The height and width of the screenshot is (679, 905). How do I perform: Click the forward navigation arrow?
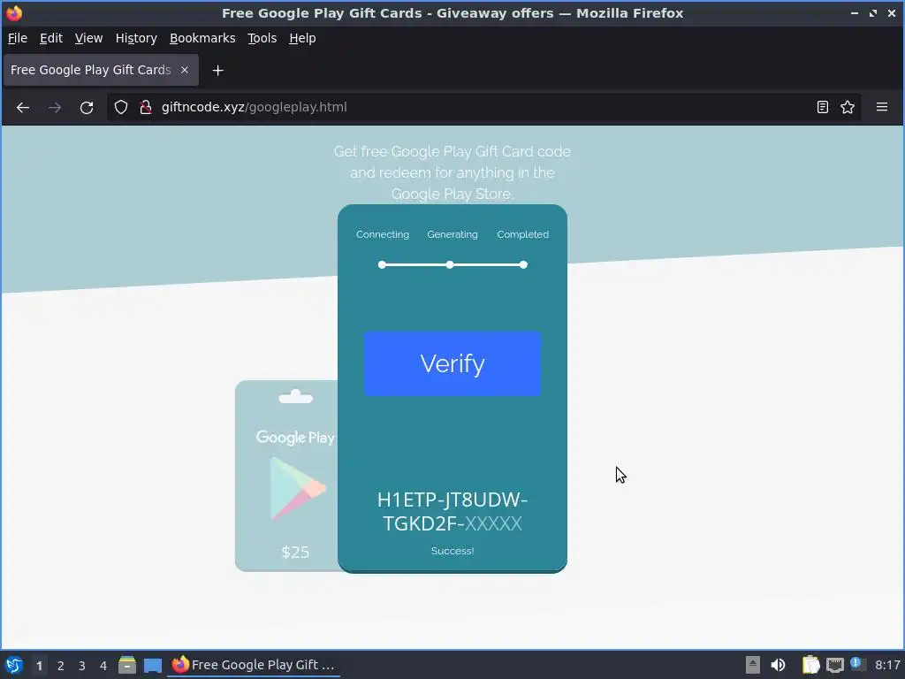pos(55,107)
